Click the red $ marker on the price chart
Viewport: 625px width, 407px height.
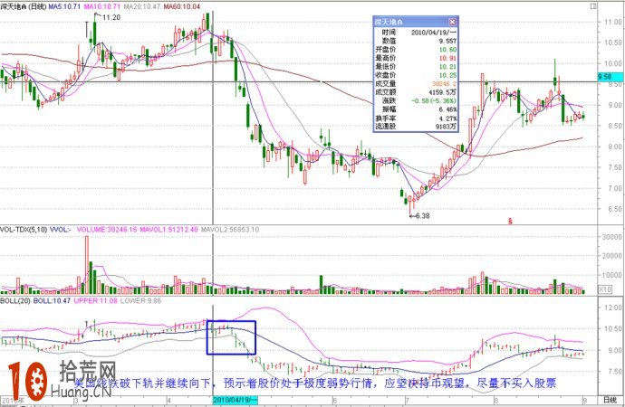click(510, 222)
